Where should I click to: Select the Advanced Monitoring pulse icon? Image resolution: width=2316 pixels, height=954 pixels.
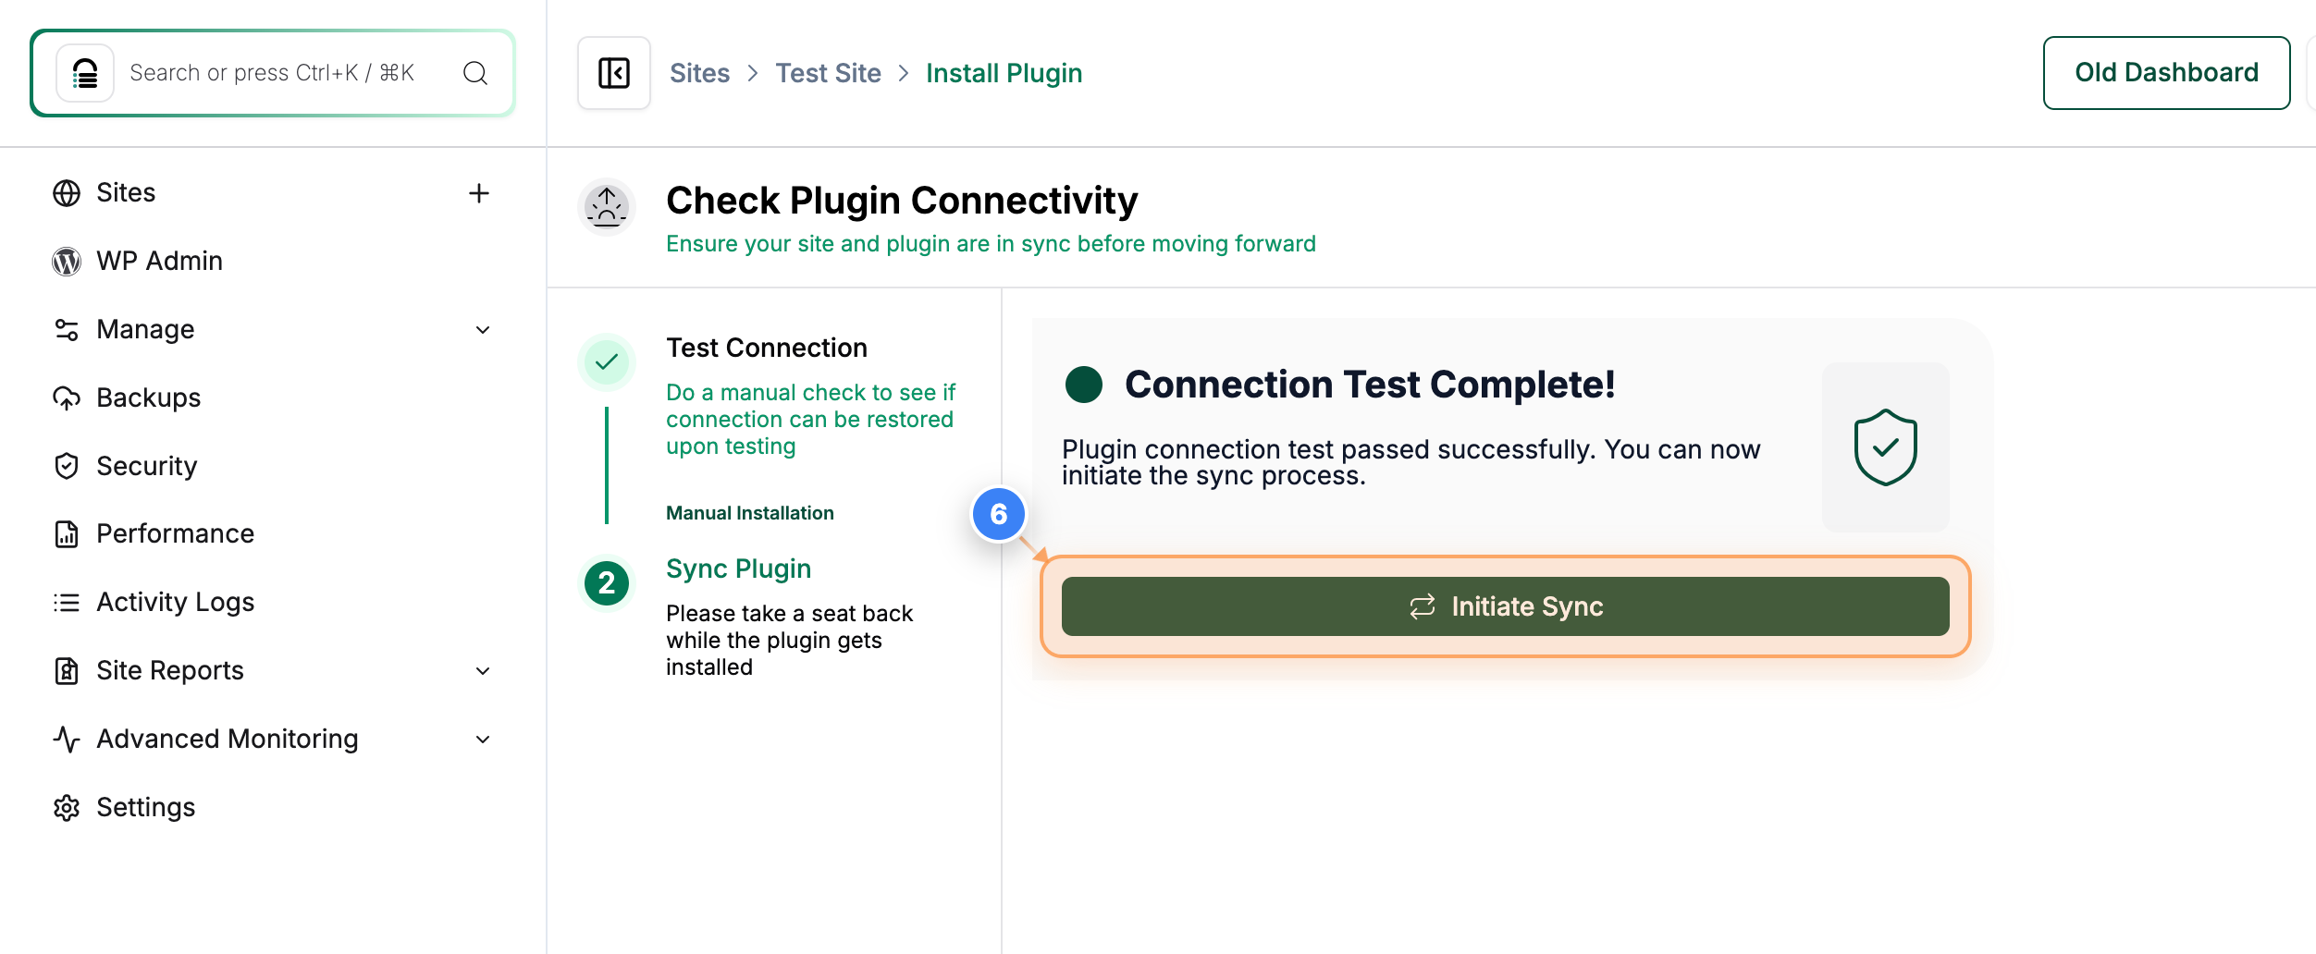66,739
